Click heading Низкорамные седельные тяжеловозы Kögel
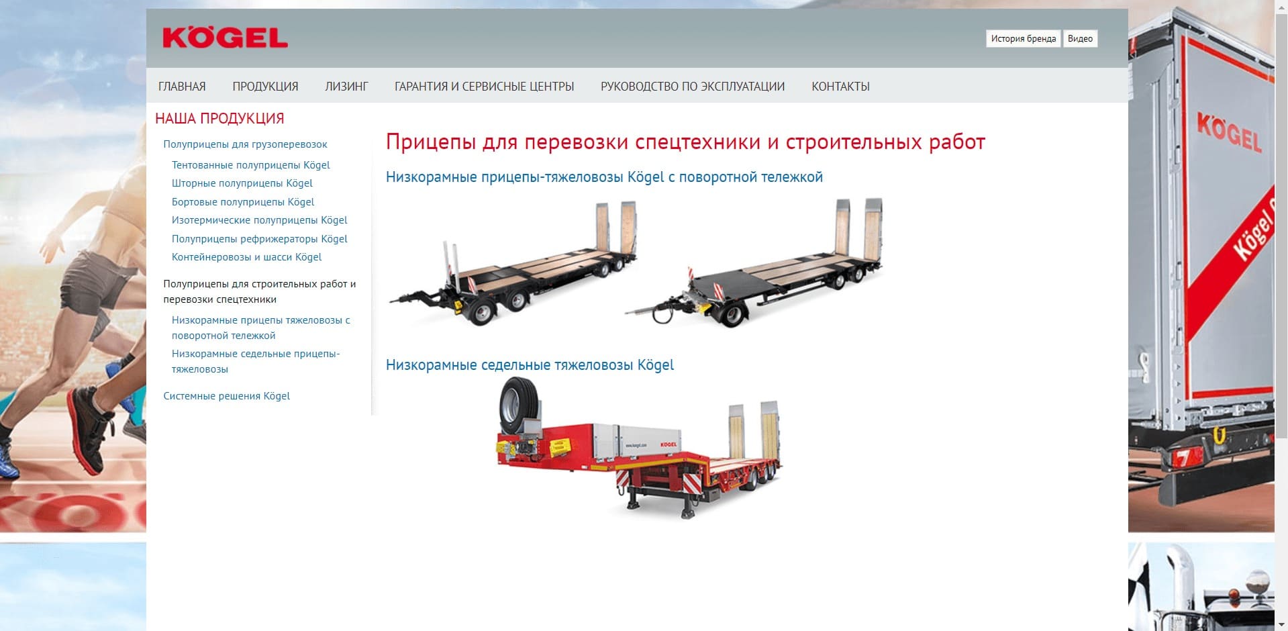The image size is (1288, 631). (530, 365)
